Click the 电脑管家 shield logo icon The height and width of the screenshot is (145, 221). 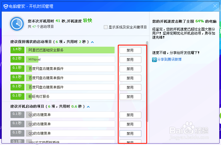click(6, 6)
